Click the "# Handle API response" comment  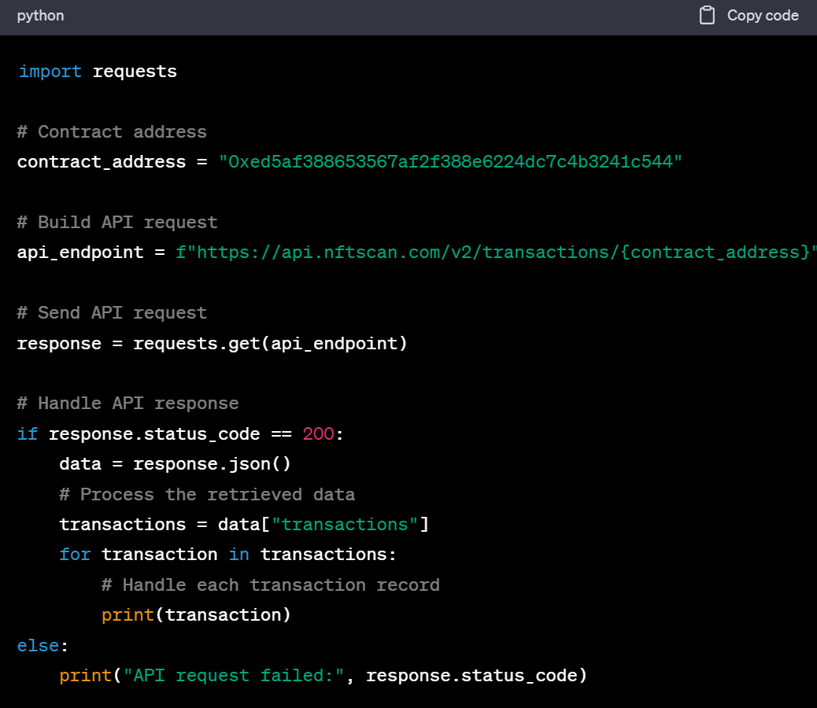[x=128, y=404]
